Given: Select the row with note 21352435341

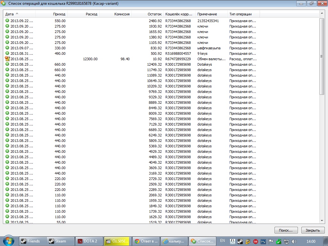Looking at the screenshot, I should (161, 21).
